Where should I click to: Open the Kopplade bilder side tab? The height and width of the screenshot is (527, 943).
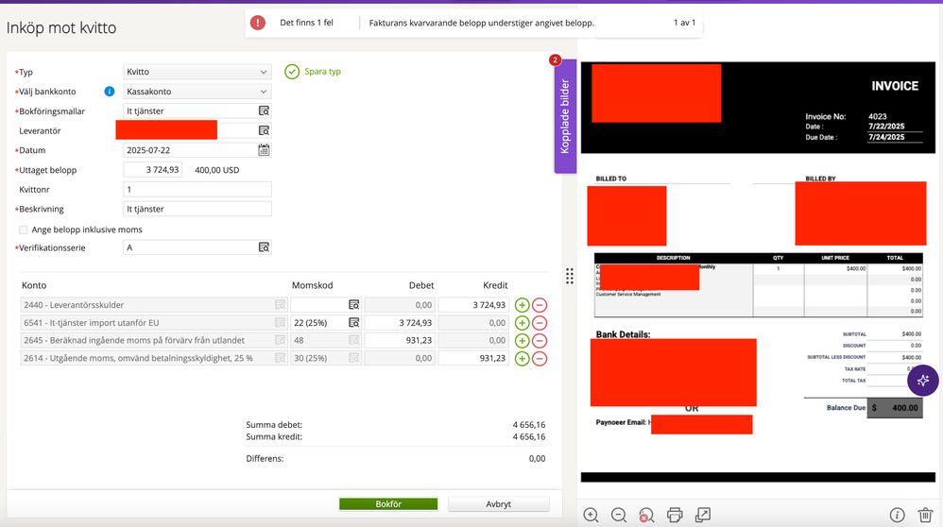pos(565,116)
